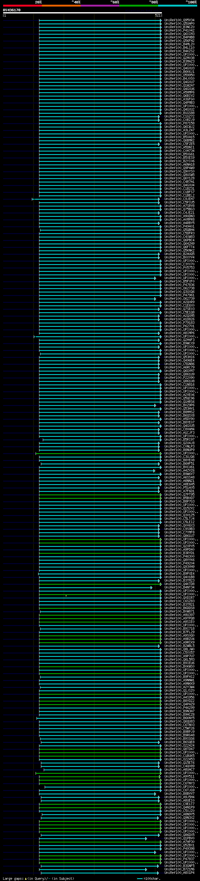Click the purple ~60% identity legend bar

click(x=100, y=6)
